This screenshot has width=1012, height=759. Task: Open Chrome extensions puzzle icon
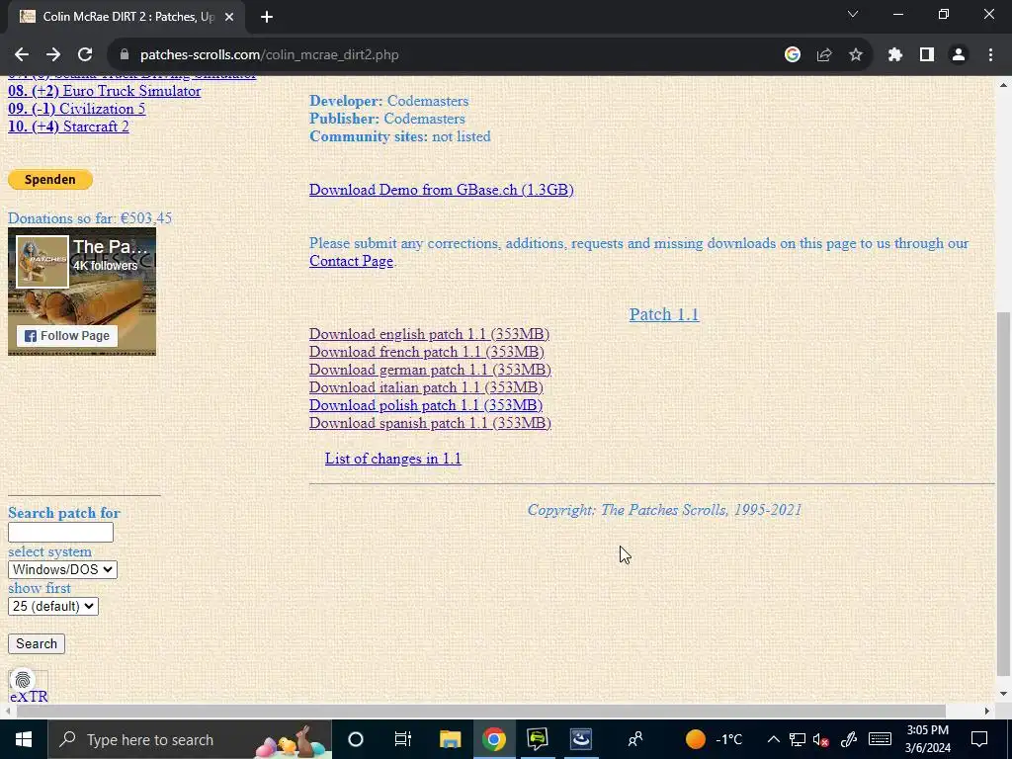coord(895,55)
